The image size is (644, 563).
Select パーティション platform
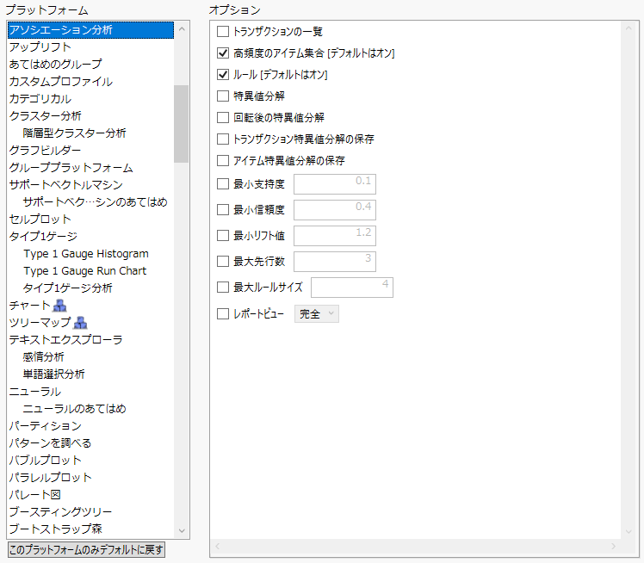coord(90,426)
